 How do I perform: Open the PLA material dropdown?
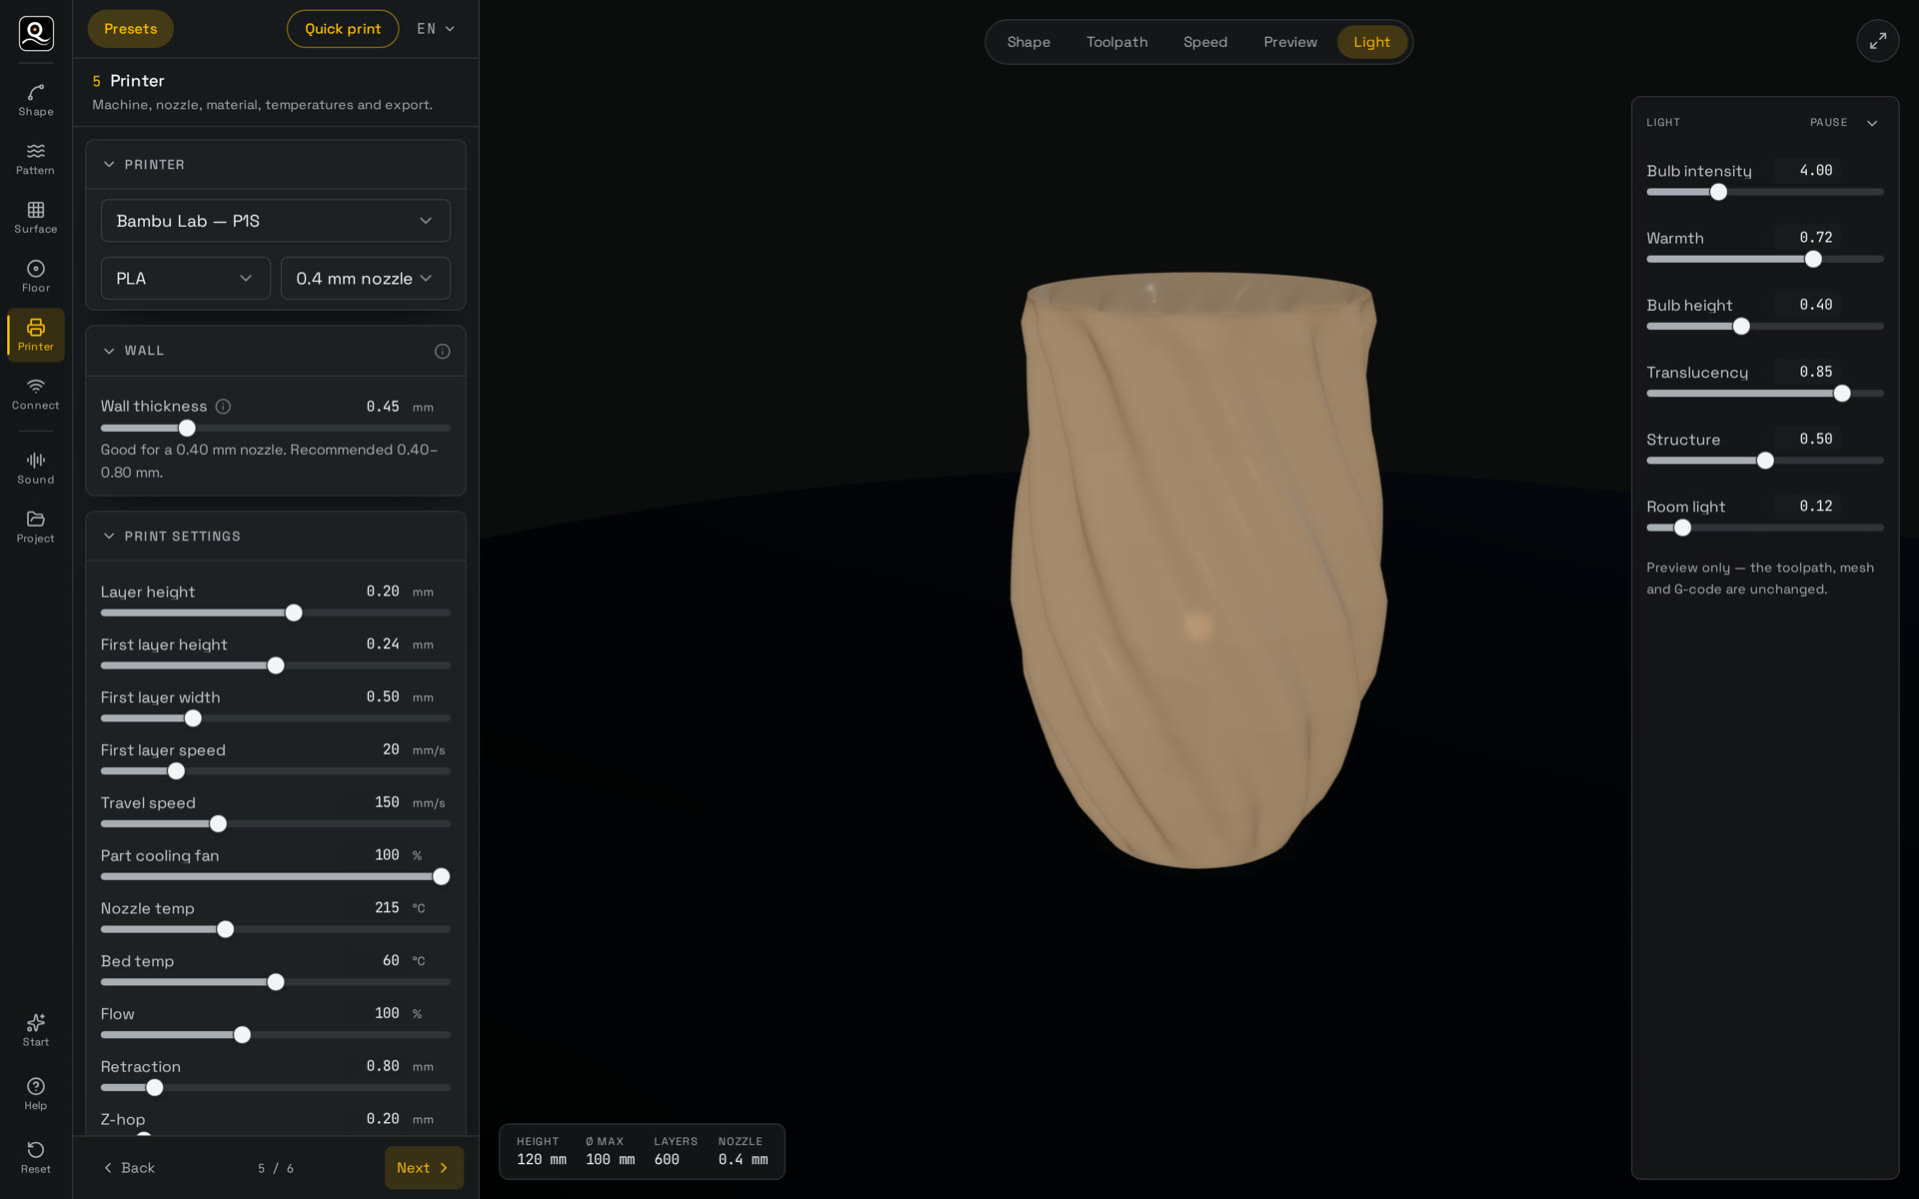pos(185,279)
